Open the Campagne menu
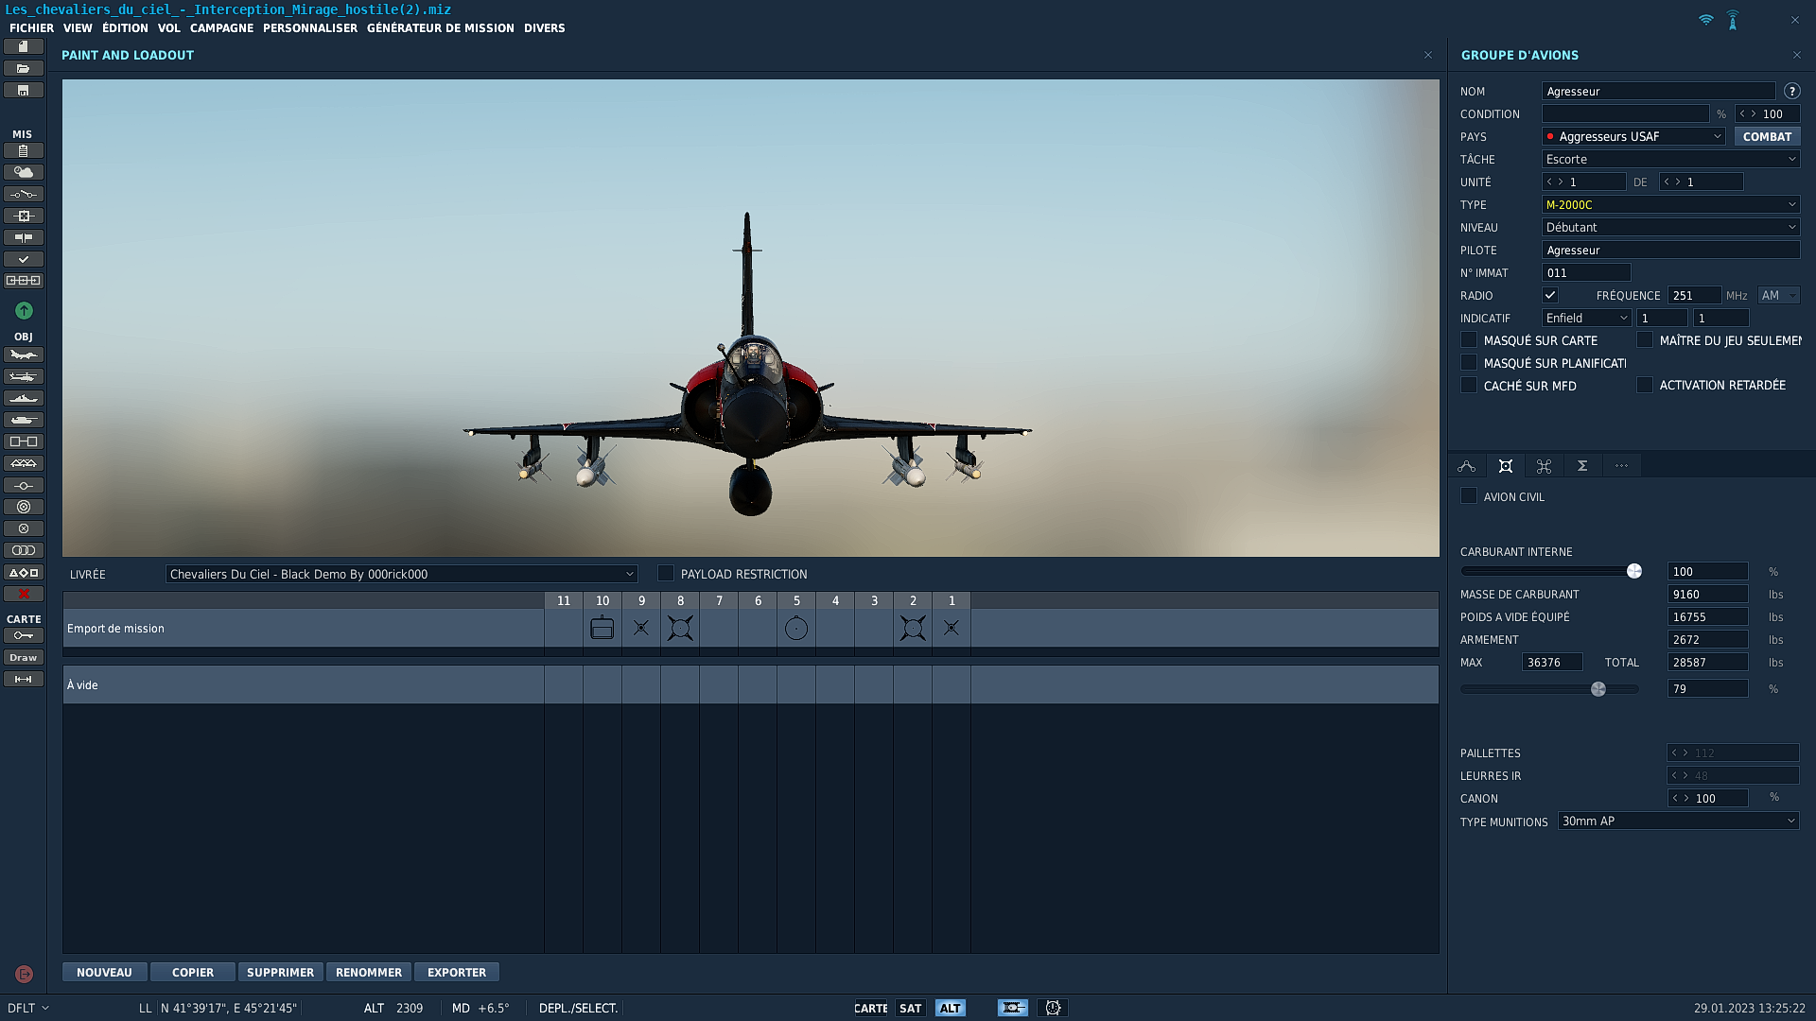 click(221, 28)
